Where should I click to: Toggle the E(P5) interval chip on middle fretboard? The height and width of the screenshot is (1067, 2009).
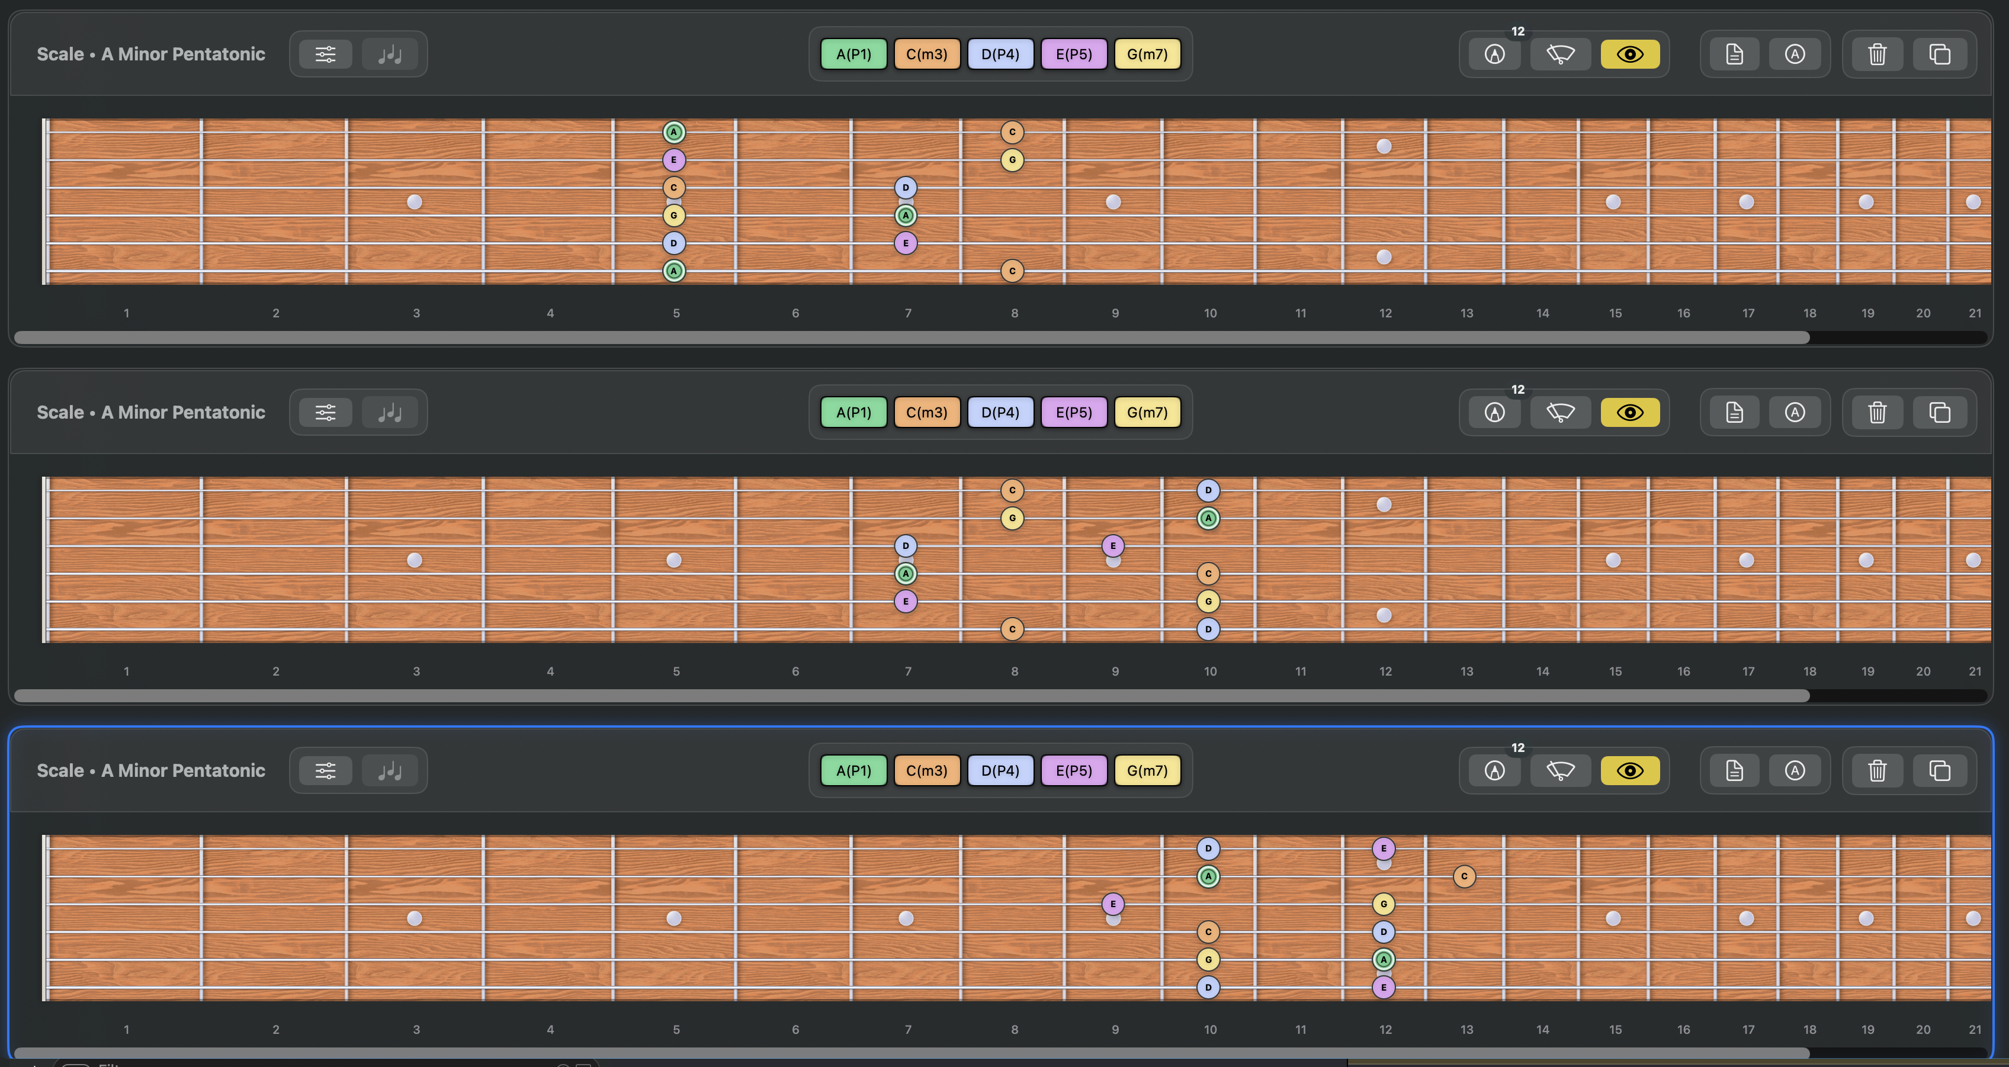coord(1074,412)
